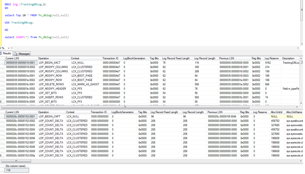305x174 pixels.
Task: Click the editor's horizontal scroll right arrow
Action: [x=298, y=48]
